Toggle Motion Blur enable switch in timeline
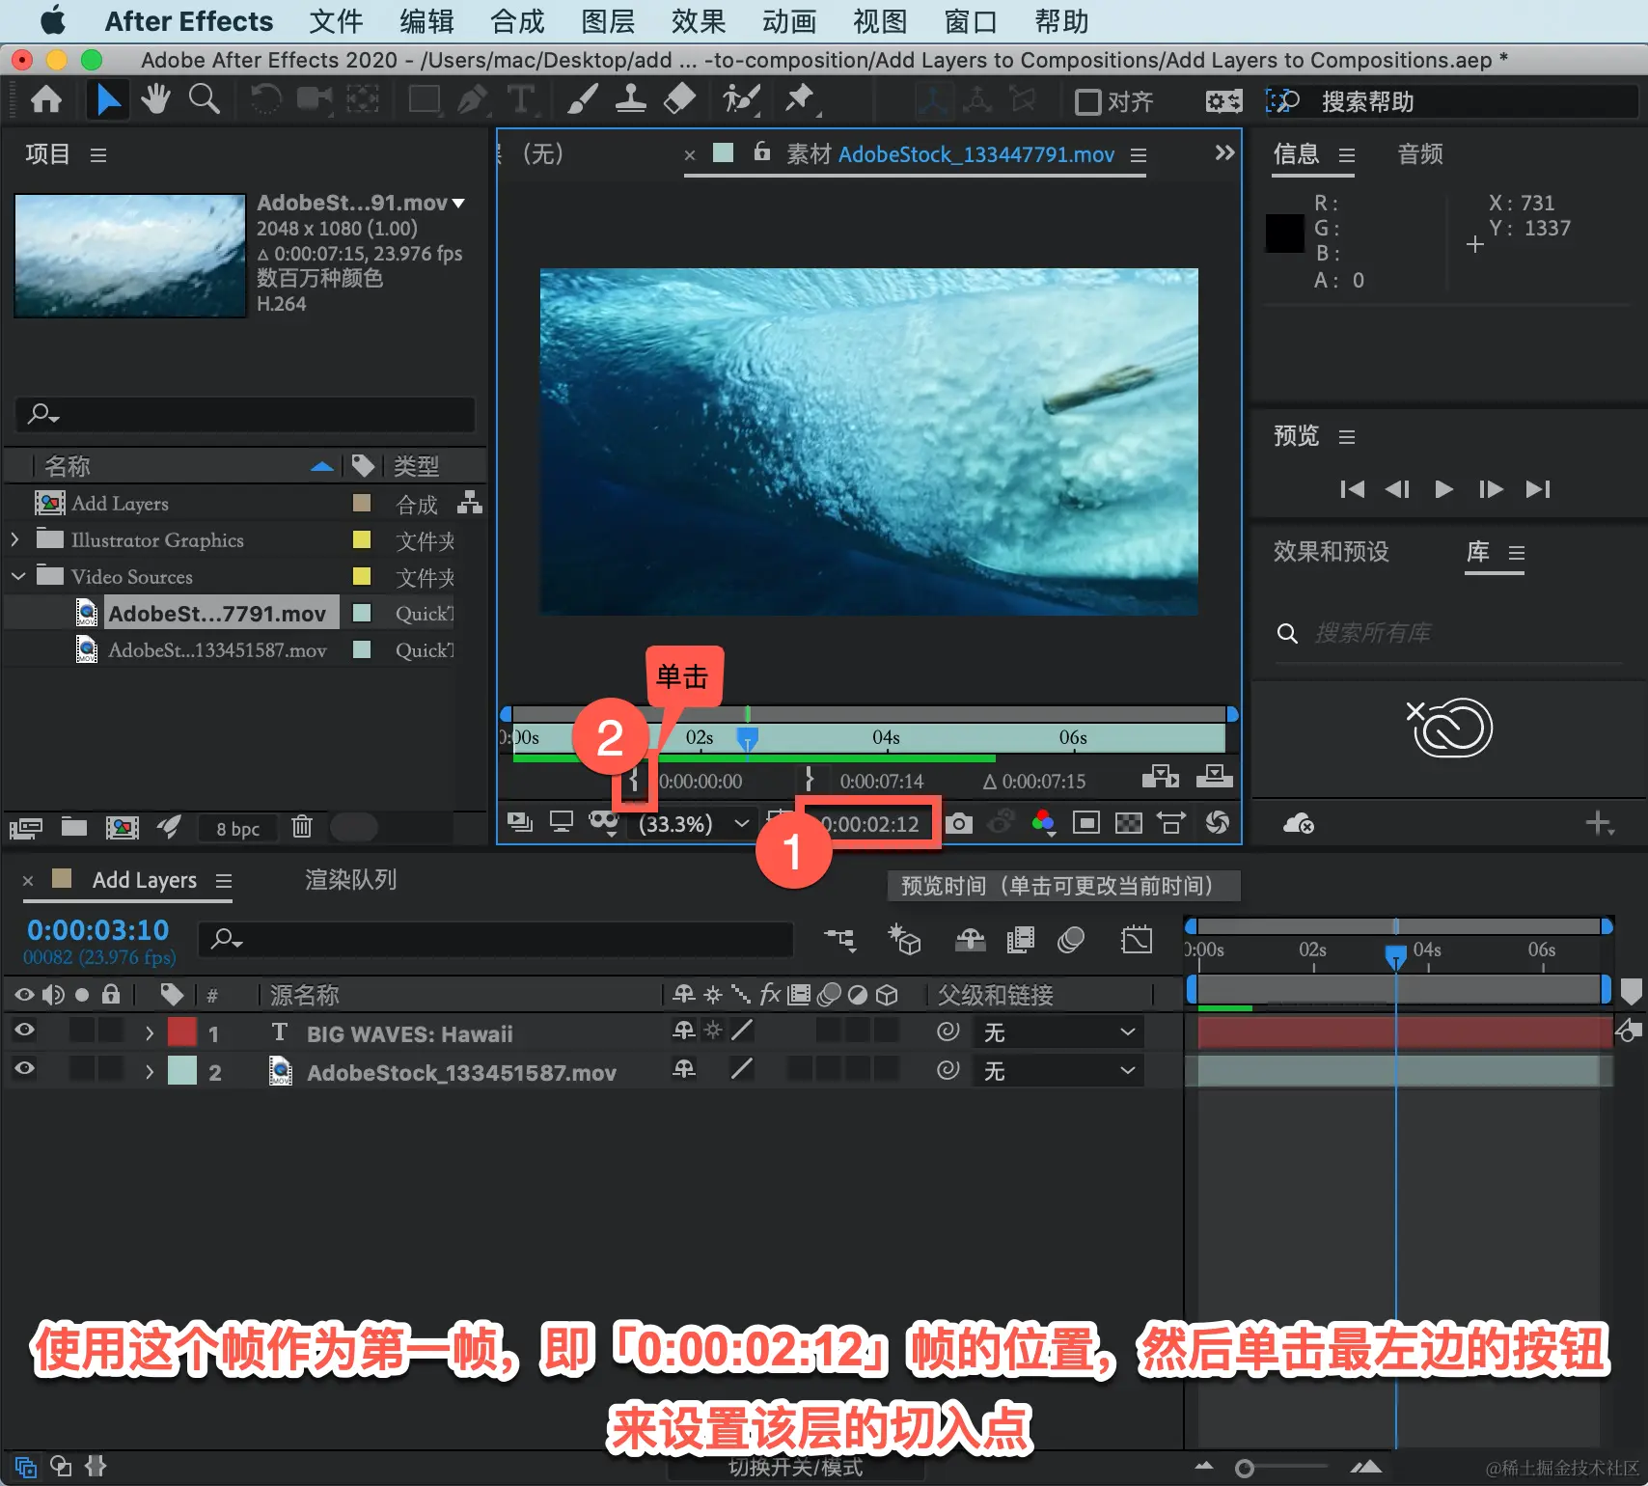The width and height of the screenshot is (1648, 1486). (1070, 939)
